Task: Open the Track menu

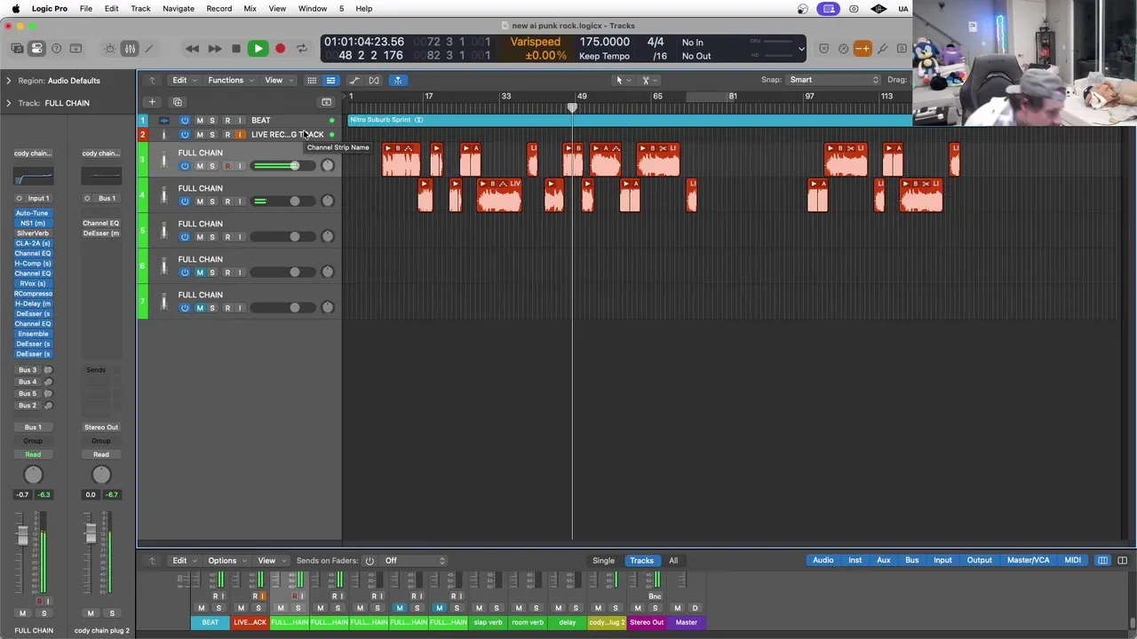Action: click(x=140, y=9)
